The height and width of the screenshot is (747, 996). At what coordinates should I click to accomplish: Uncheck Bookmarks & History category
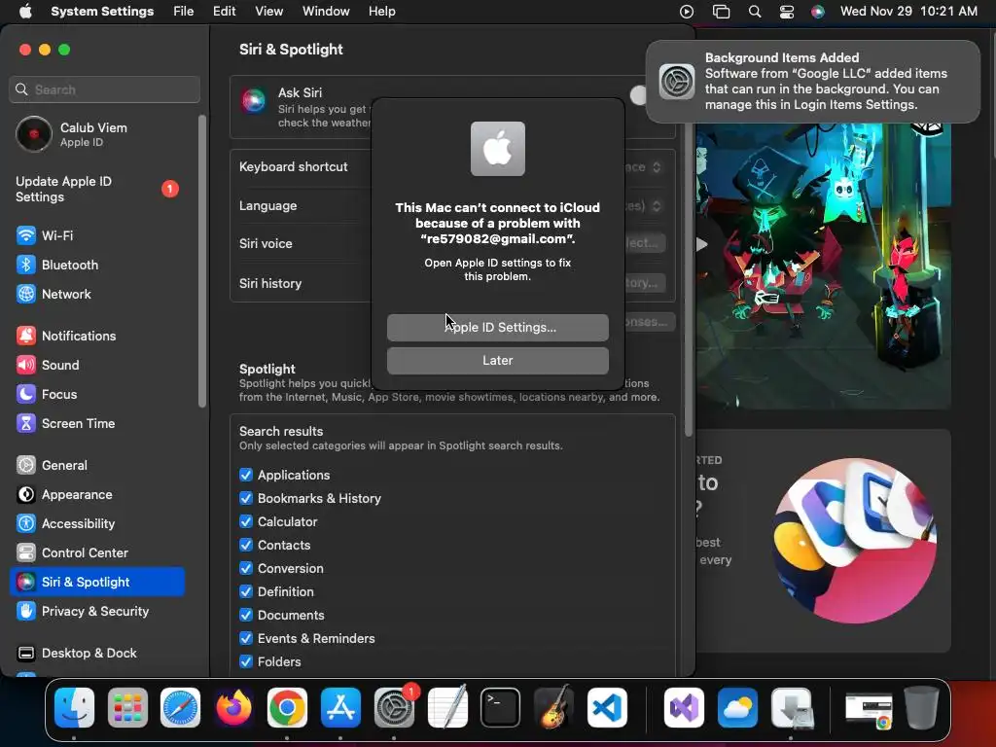[246, 499]
